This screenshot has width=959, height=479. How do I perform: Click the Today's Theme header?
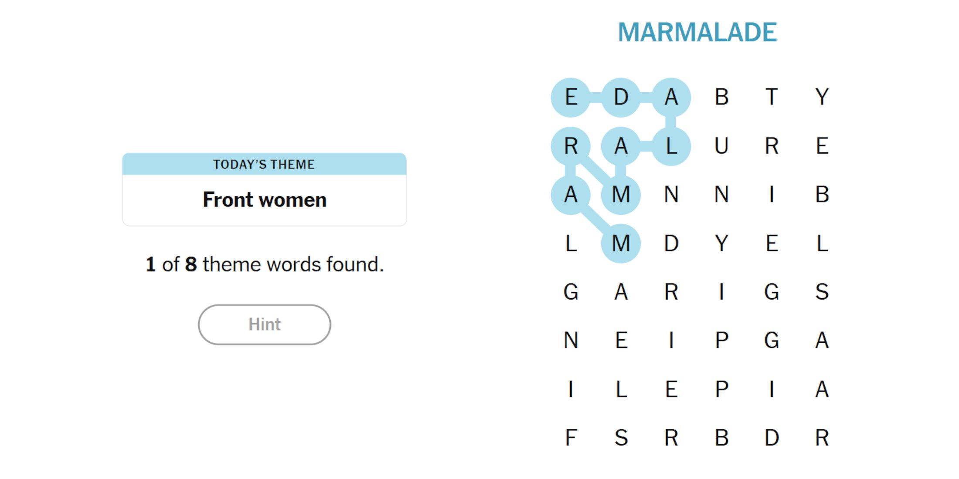pyautogui.click(x=264, y=164)
